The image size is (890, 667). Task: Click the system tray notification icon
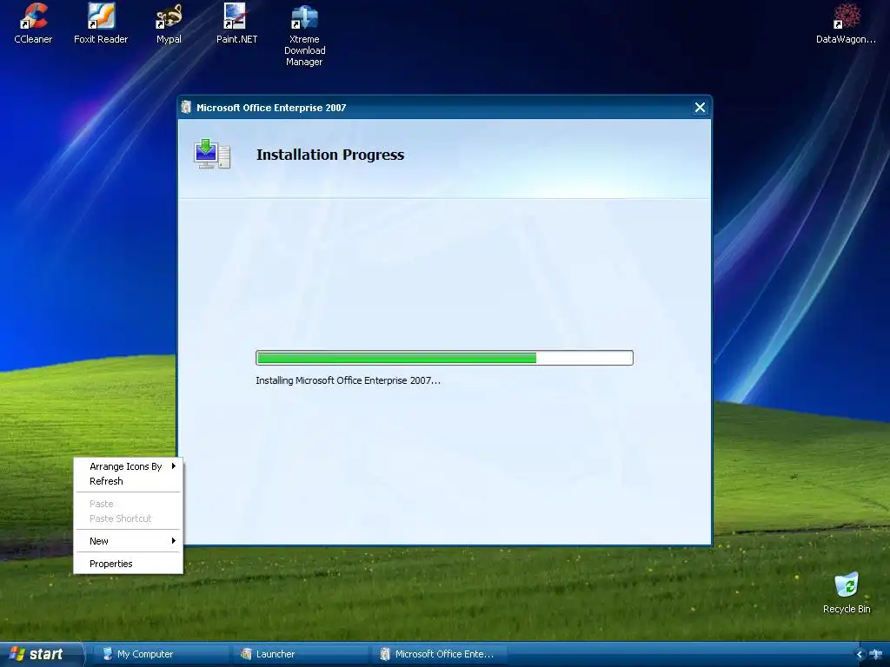coord(877,655)
